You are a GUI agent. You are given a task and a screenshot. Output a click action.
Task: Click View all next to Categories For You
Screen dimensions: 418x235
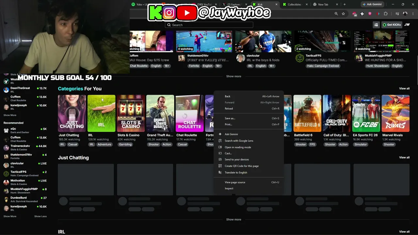click(404, 88)
